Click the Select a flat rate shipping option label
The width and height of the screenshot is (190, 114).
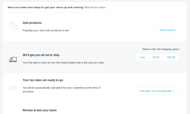tap(161, 49)
